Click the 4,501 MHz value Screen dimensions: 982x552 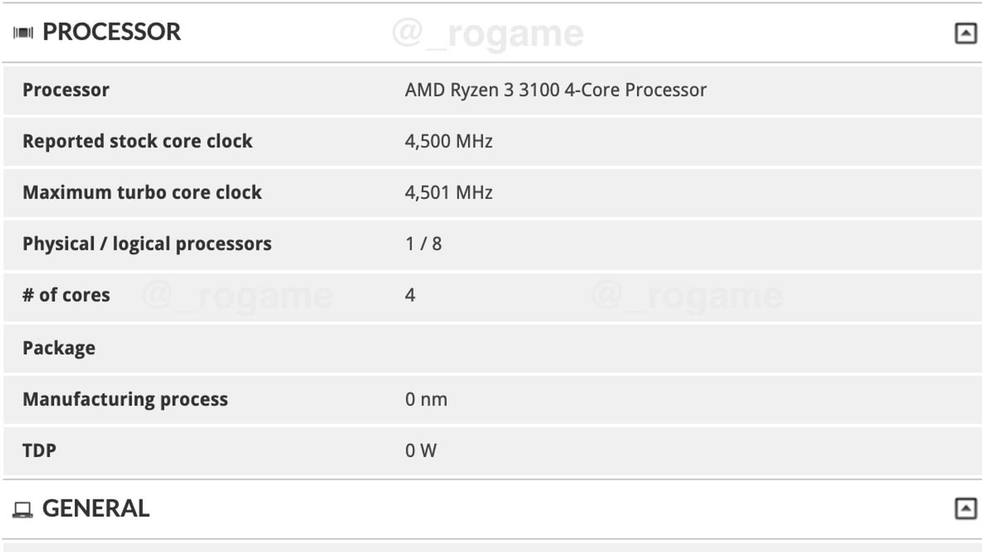tap(448, 193)
